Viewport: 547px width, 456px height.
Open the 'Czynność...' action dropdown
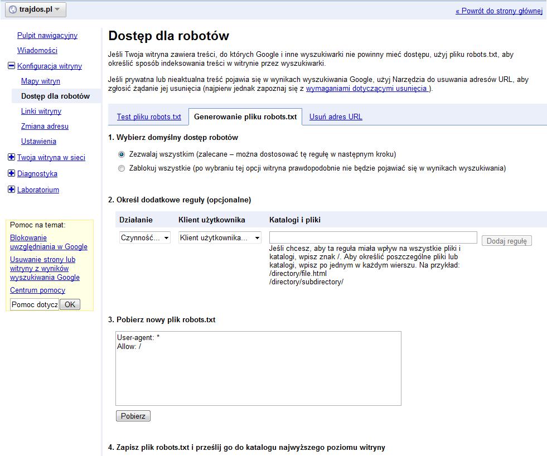point(145,237)
